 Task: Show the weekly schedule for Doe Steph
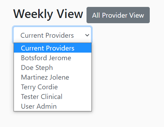point(52,67)
